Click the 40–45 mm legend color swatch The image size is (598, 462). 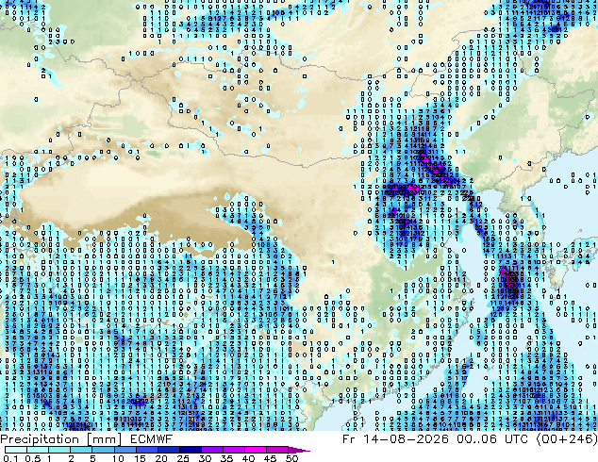click(256, 450)
